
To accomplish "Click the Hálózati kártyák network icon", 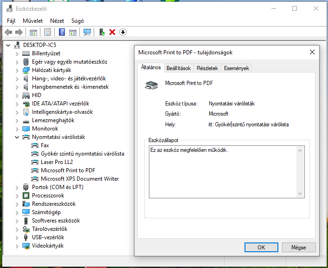I will 26,70.
